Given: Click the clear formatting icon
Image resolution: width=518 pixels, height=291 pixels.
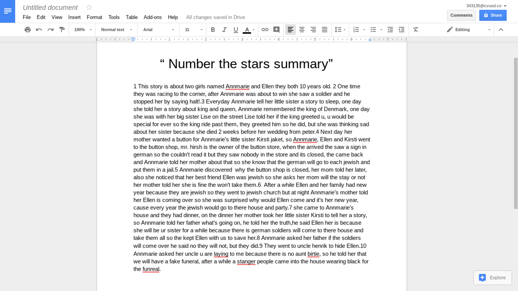Looking at the screenshot, I should point(416,30).
